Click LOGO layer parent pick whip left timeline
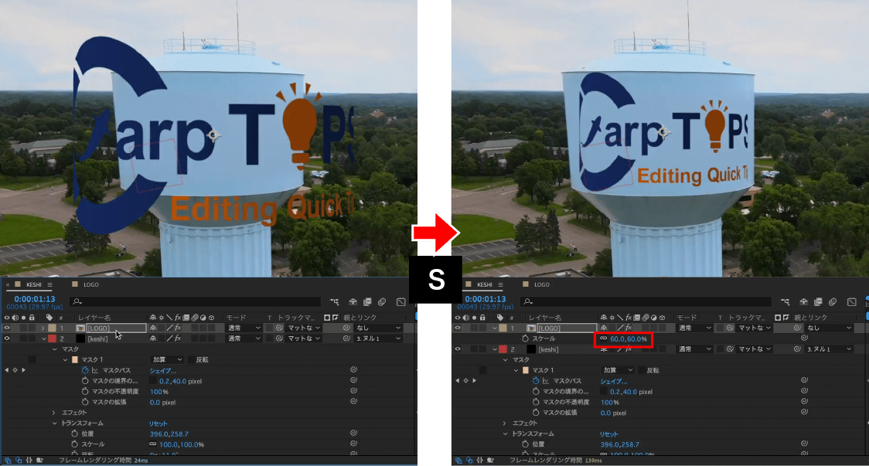Viewport: 869px width, 466px height. pyautogui.click(x=346, y=328)
